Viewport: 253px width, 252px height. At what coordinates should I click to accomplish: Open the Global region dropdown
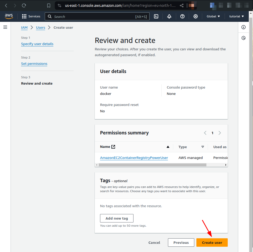coord(213,16)
